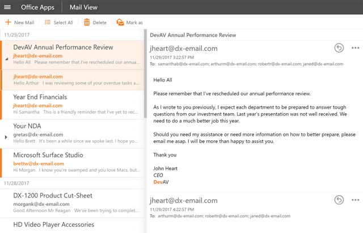Open more options for second message
Image resolution: width=363 pixels, height=233 pixels.
356,200
